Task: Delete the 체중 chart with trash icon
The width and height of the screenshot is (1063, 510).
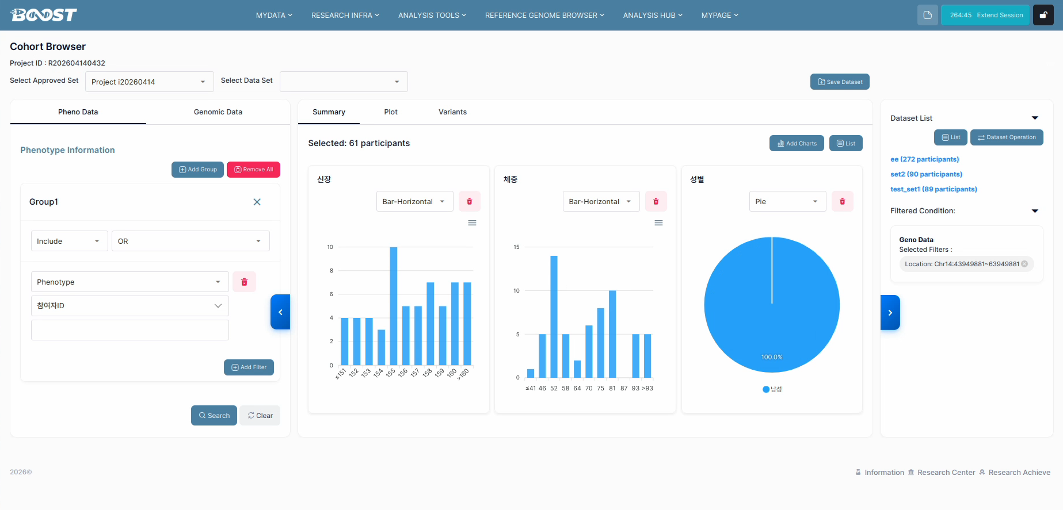Action: tap(656, 201)
